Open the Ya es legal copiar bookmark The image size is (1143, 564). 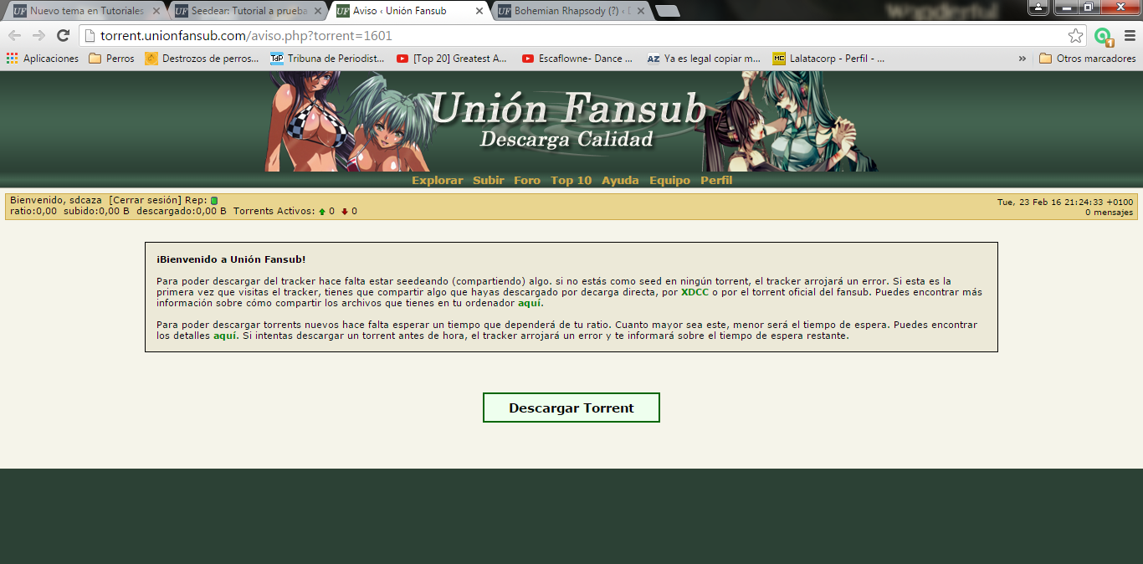[704, 59]
